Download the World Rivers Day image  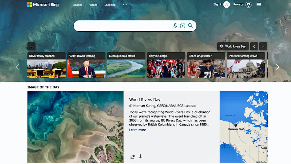pos(140,157)
